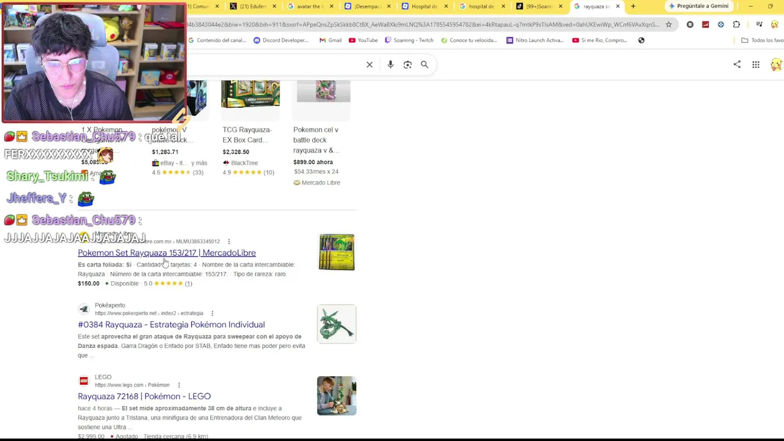Click the LEGO site favicon
The image size is (784, 441).
(84, 380)
